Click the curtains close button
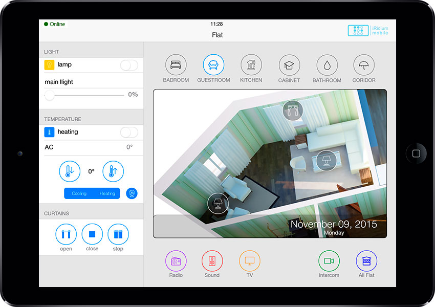The height and width of the screenshot is (307, 435). coord(92,234)
